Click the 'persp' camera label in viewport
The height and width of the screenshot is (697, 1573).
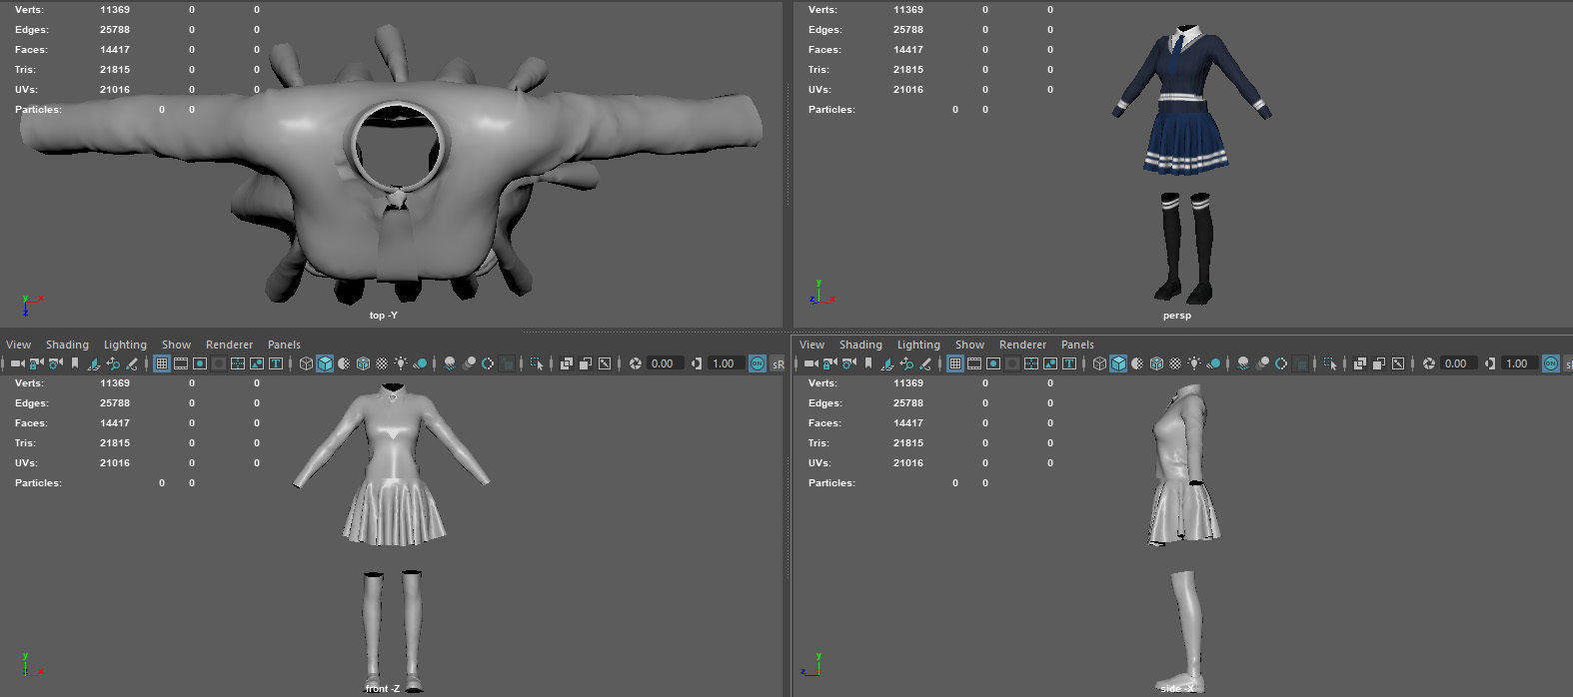point(1177,316)
